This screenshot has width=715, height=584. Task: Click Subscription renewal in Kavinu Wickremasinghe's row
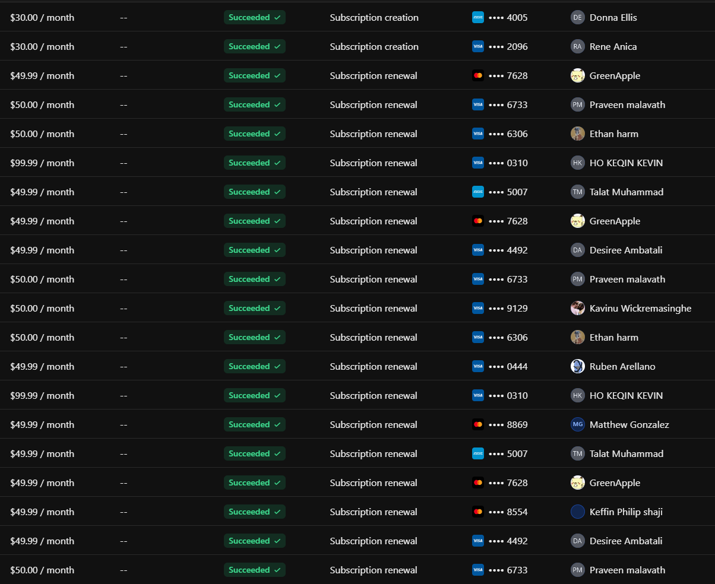pos(374,309)
